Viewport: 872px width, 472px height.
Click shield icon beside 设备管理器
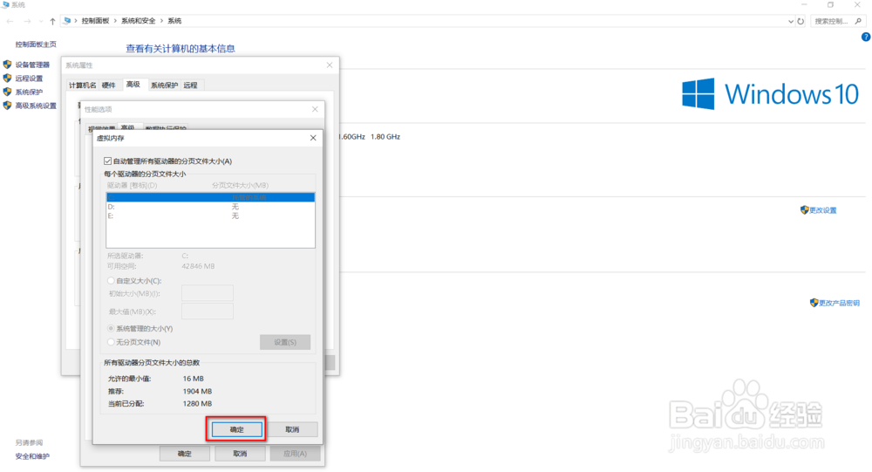(7, 65)
